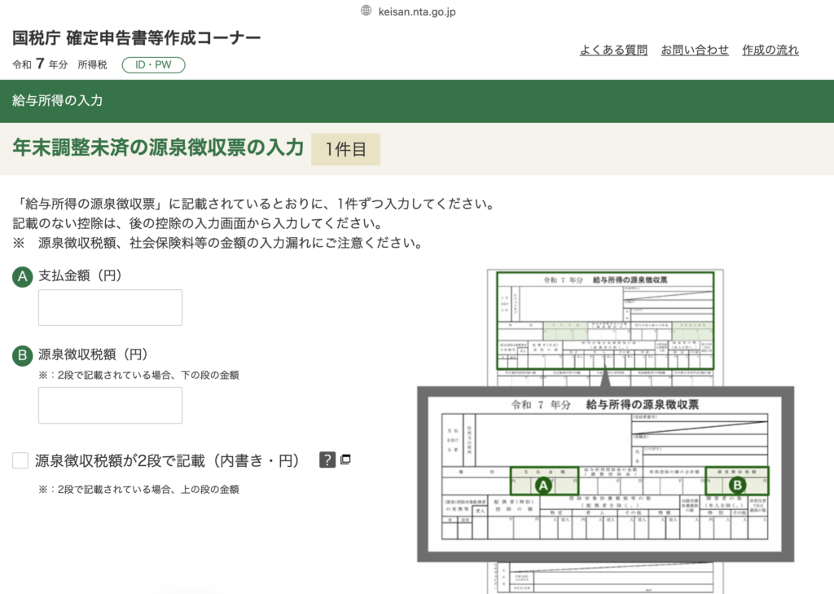834x594 pixels.
Task: Focus the 支払金額 (円) input field
Action: coord(110,307)
